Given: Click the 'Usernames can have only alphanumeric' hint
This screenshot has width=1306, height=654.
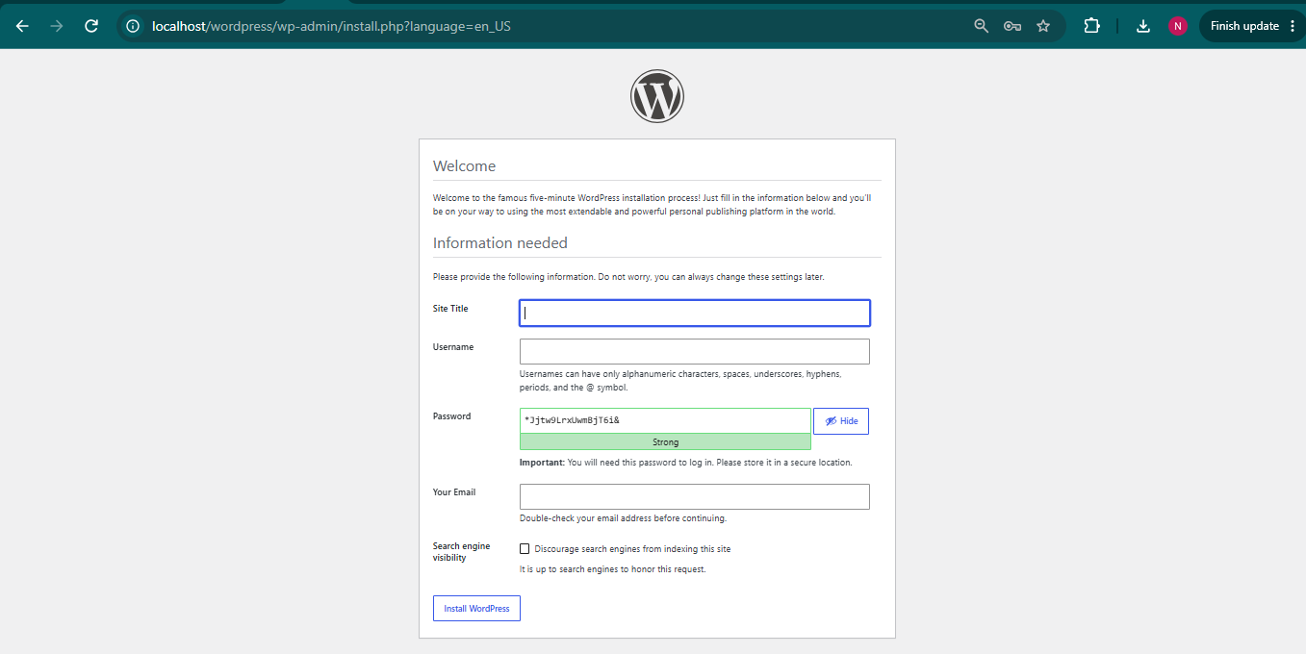Looking at the screenshot, I should pos(680,381).
